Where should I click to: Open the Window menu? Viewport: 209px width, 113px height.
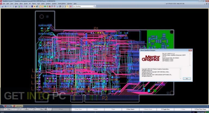(70, 4)
